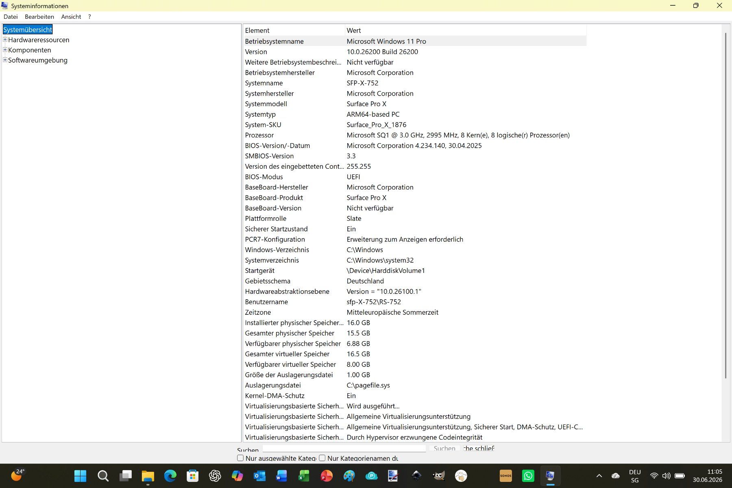Open the Sonos app on the taskbar
This screenshot has height=488, width=732.
pos(506,476)
